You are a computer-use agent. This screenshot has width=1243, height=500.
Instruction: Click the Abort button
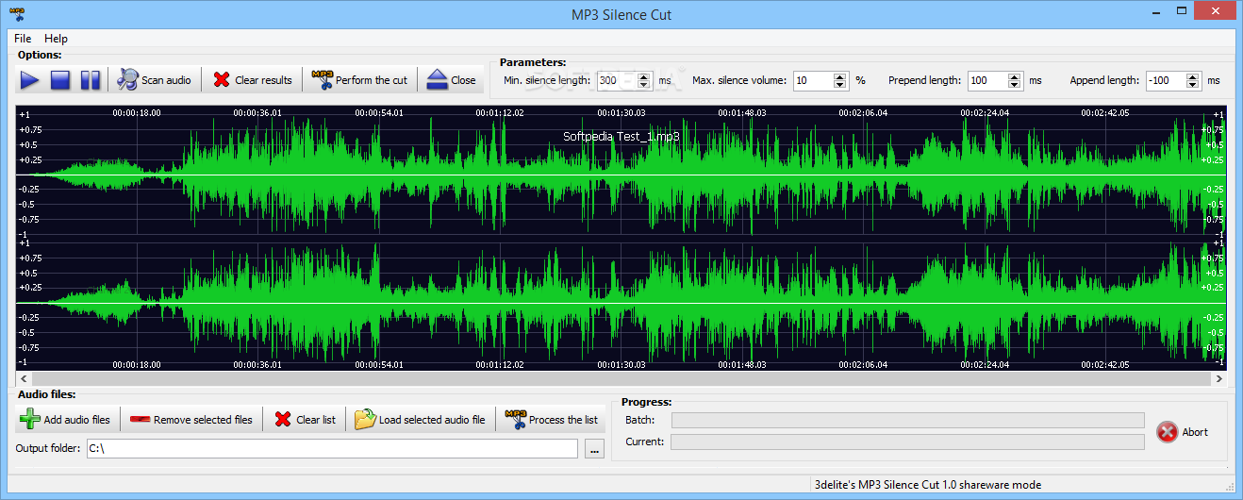click(1183, 432)
